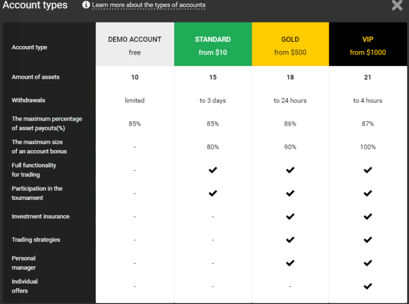
Task: Click VIP's tournament participation checkmark
Action: point(368,193)
